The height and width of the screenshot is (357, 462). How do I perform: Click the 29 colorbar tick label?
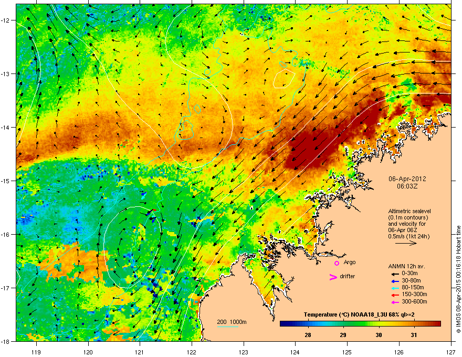343,335
